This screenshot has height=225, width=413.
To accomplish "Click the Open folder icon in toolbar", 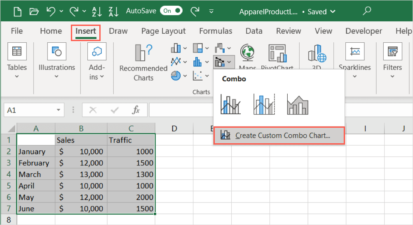I will coord(34,11).
